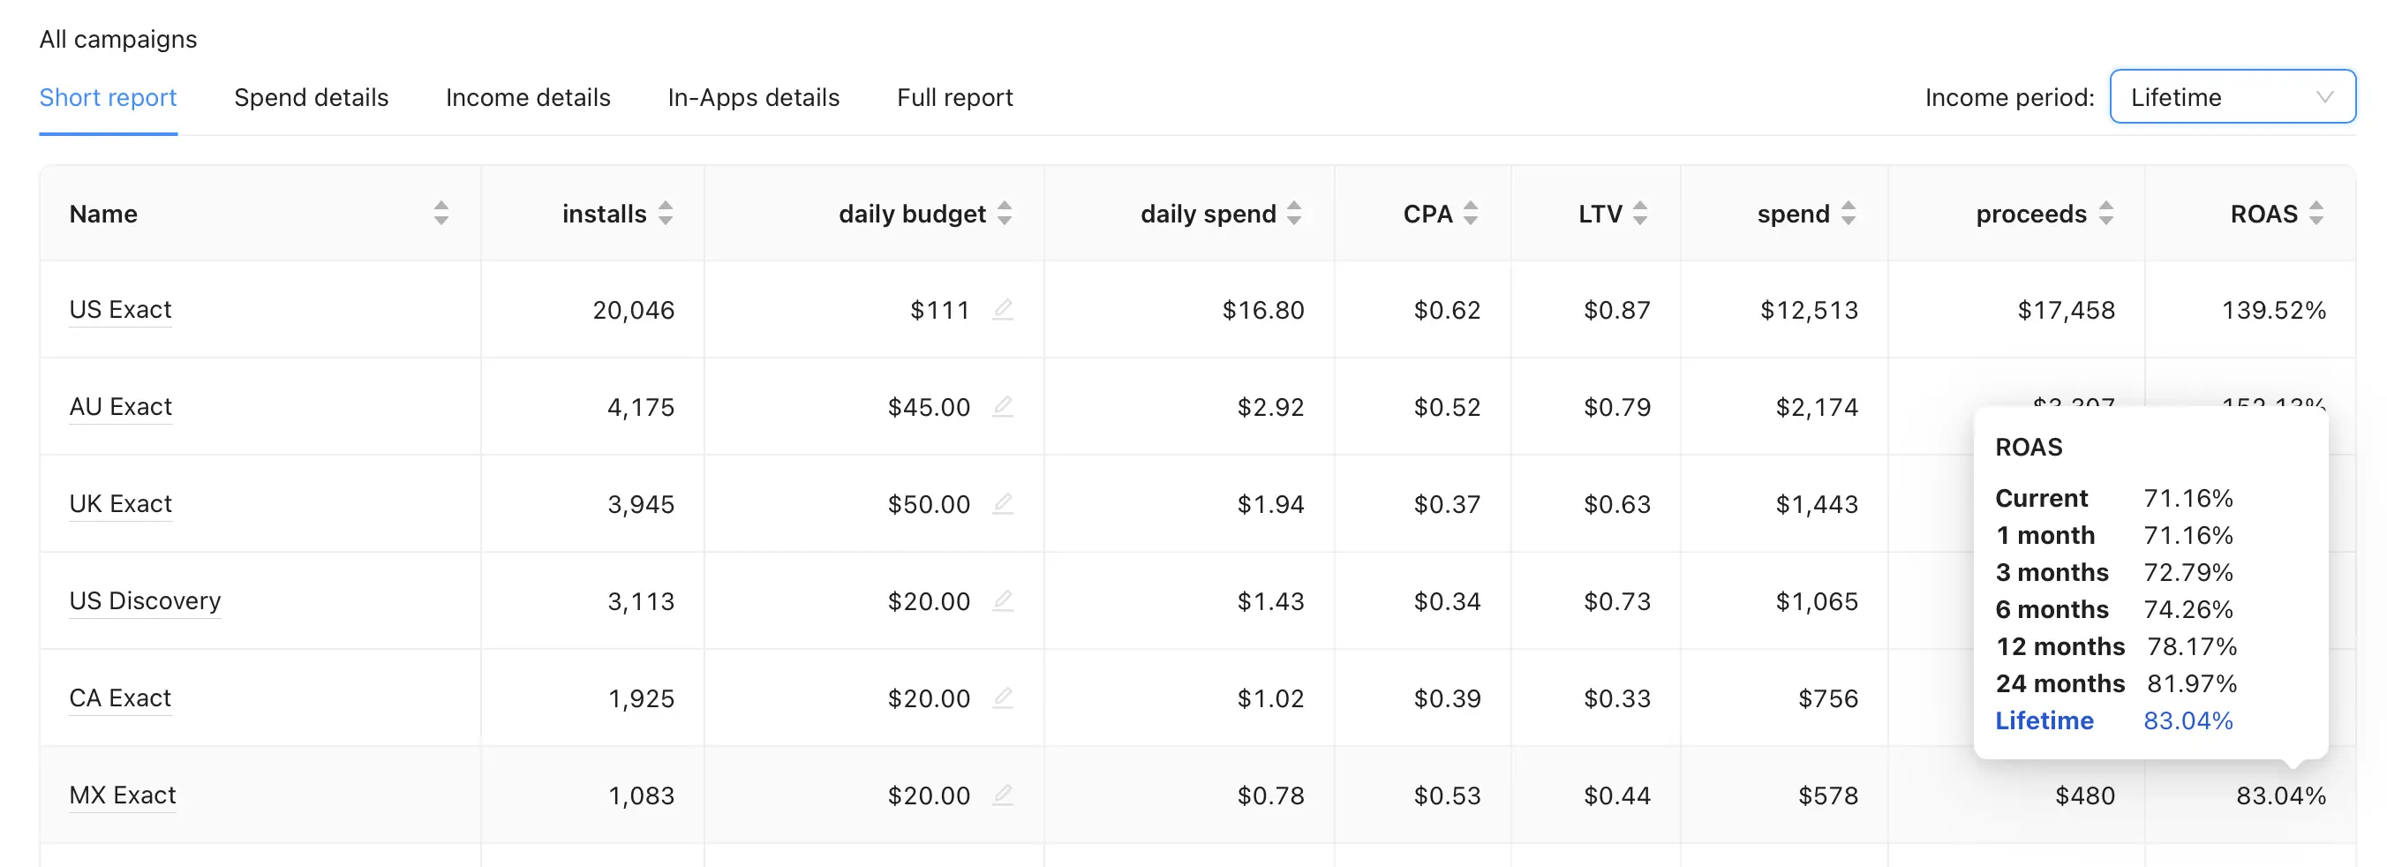This screenshot has width=2387, height=867.
Task: Sort table by LTV column arrows
Action: click(1640, 214)
